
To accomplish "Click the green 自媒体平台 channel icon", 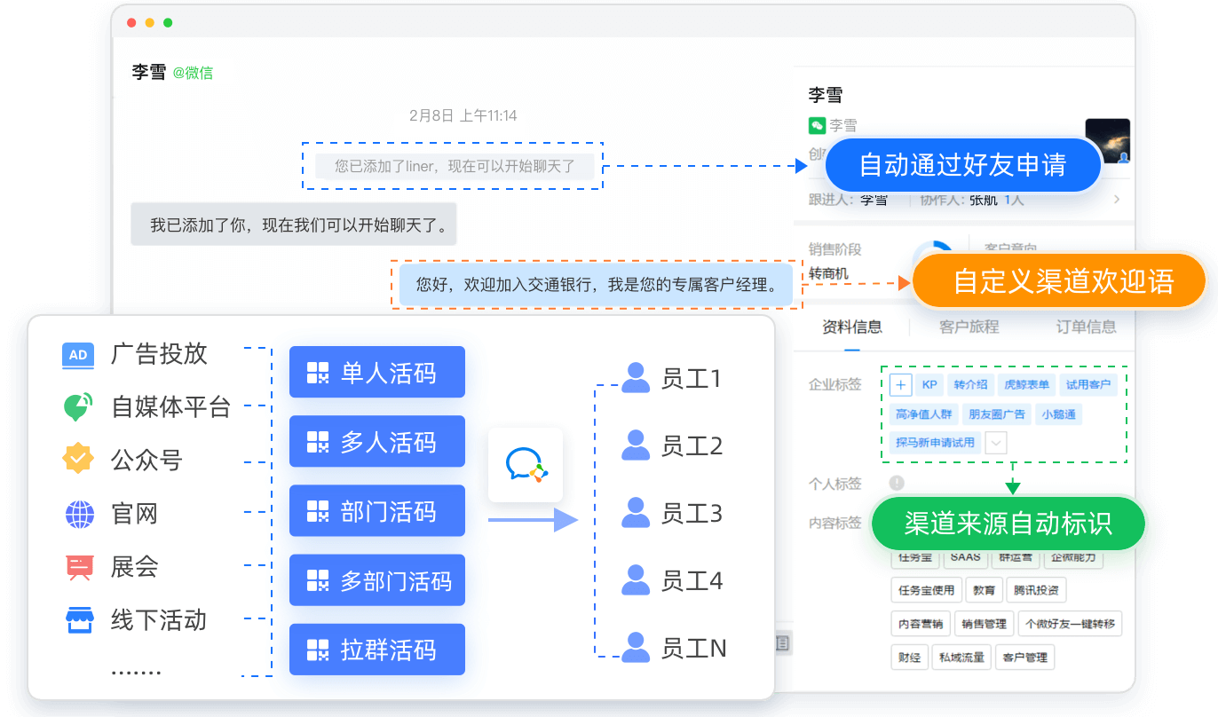I will click(x=78, y=407).
